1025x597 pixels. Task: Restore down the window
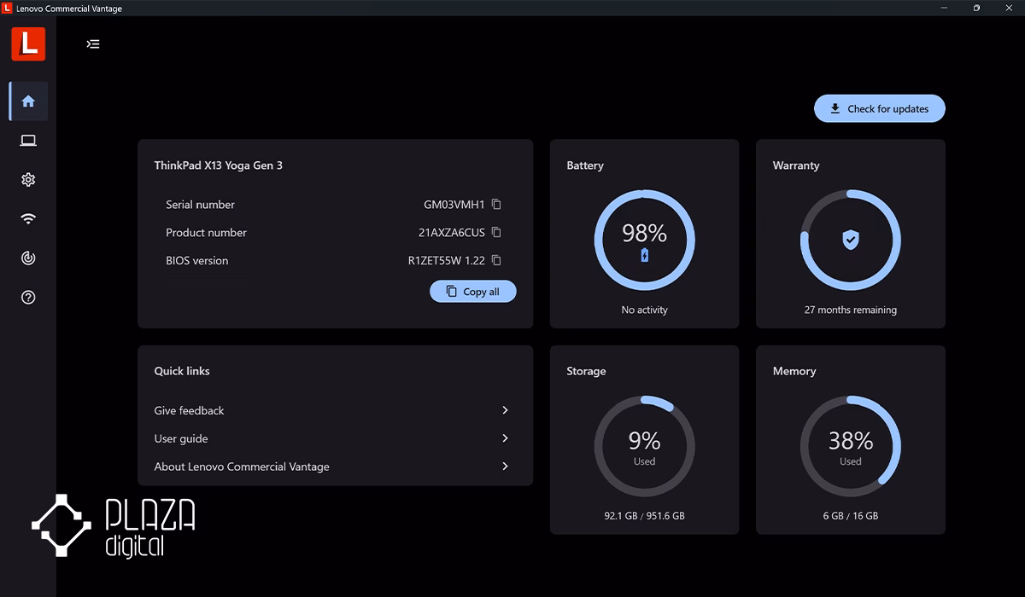tap(976, 8)
